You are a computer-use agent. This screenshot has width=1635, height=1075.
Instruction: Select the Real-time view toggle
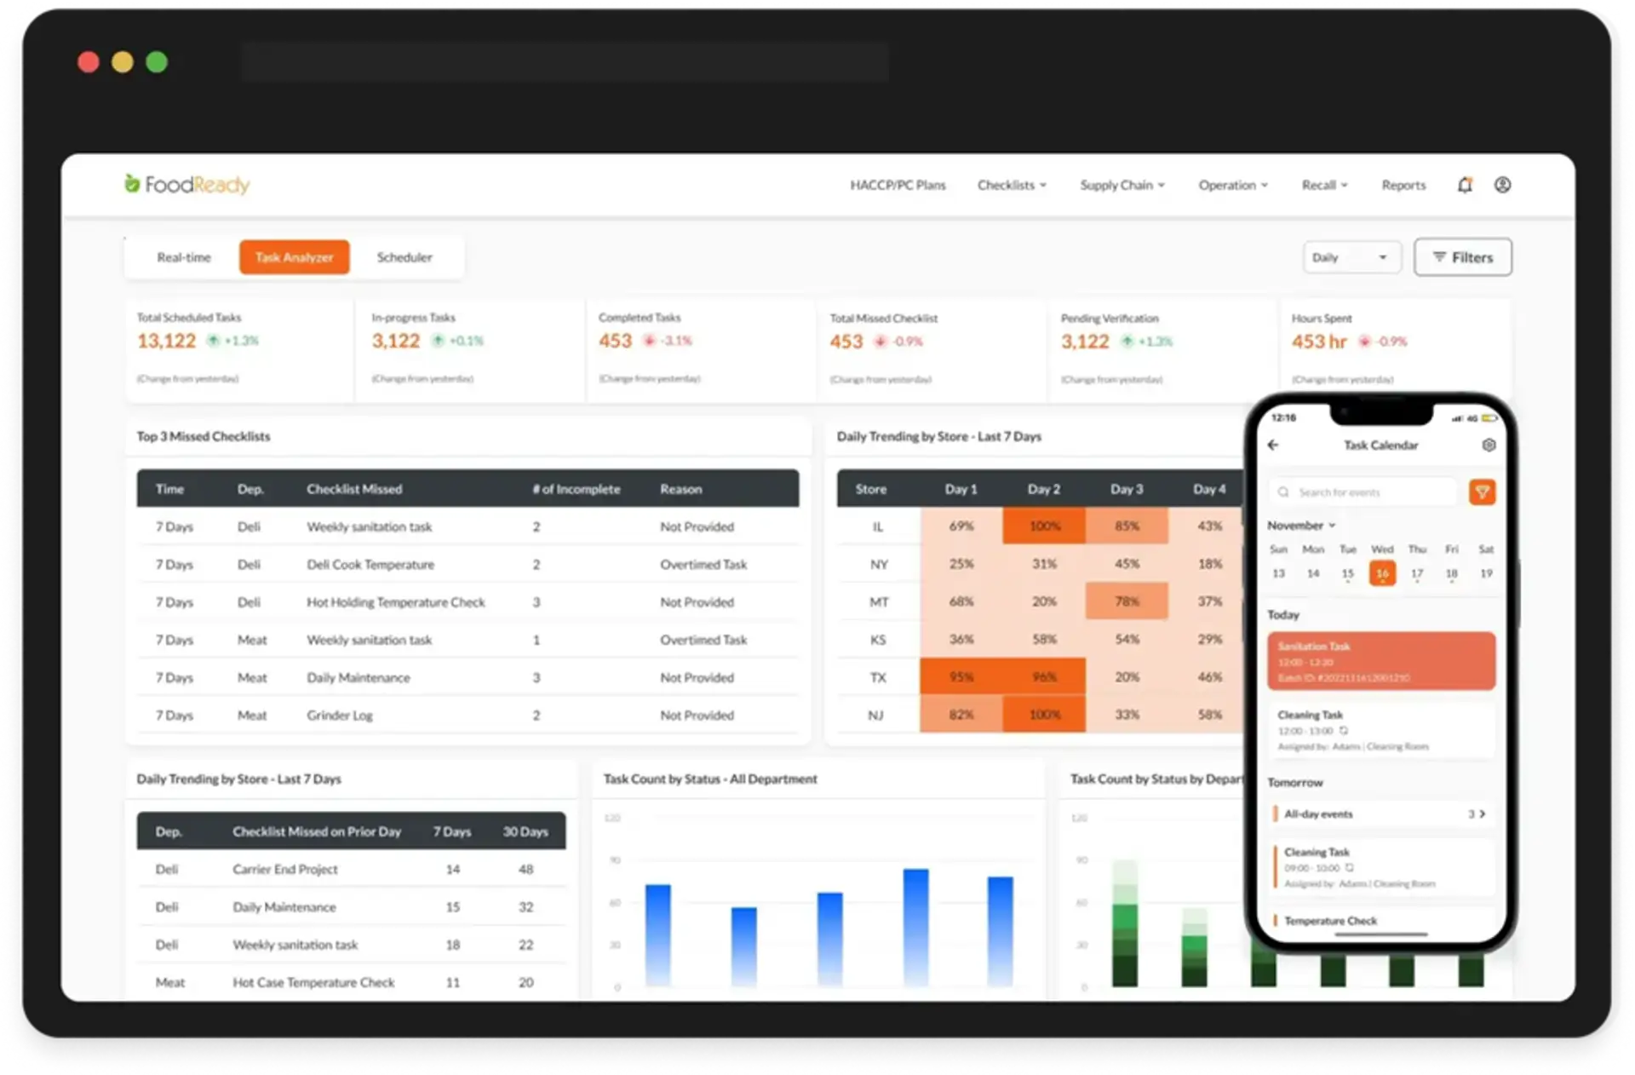click(183, 257)
